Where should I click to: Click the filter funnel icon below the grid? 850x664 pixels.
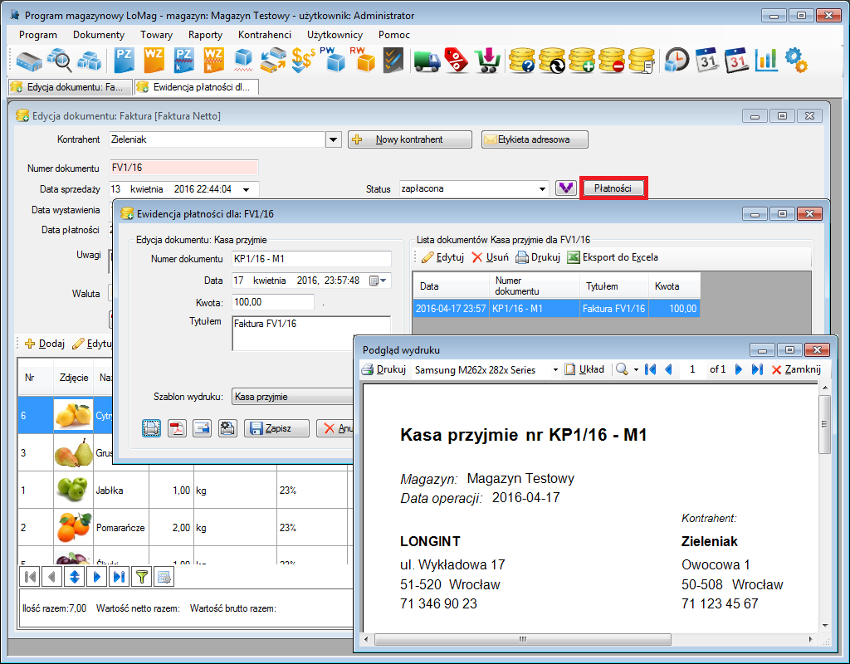tap(142, 576)
